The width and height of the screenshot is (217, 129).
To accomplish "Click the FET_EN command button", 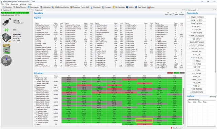I will [x=196, y=55].
